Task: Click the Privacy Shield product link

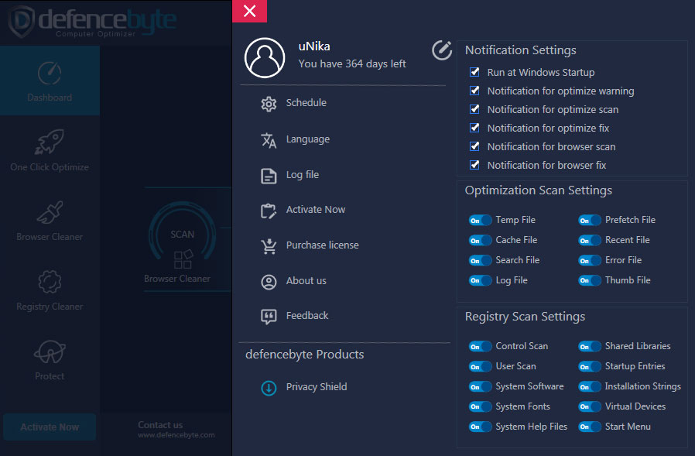Action: [317, 387]
